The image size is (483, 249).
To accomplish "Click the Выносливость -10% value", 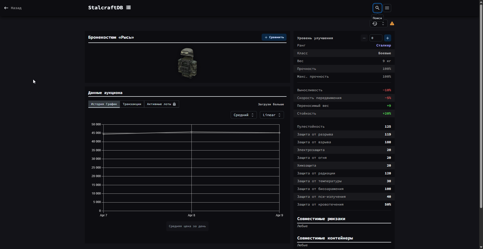I will coord(387,90).
